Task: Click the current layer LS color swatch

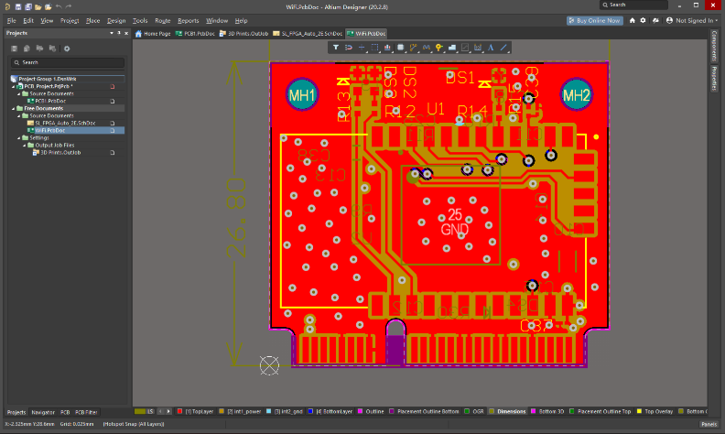Action: point(140,411)
